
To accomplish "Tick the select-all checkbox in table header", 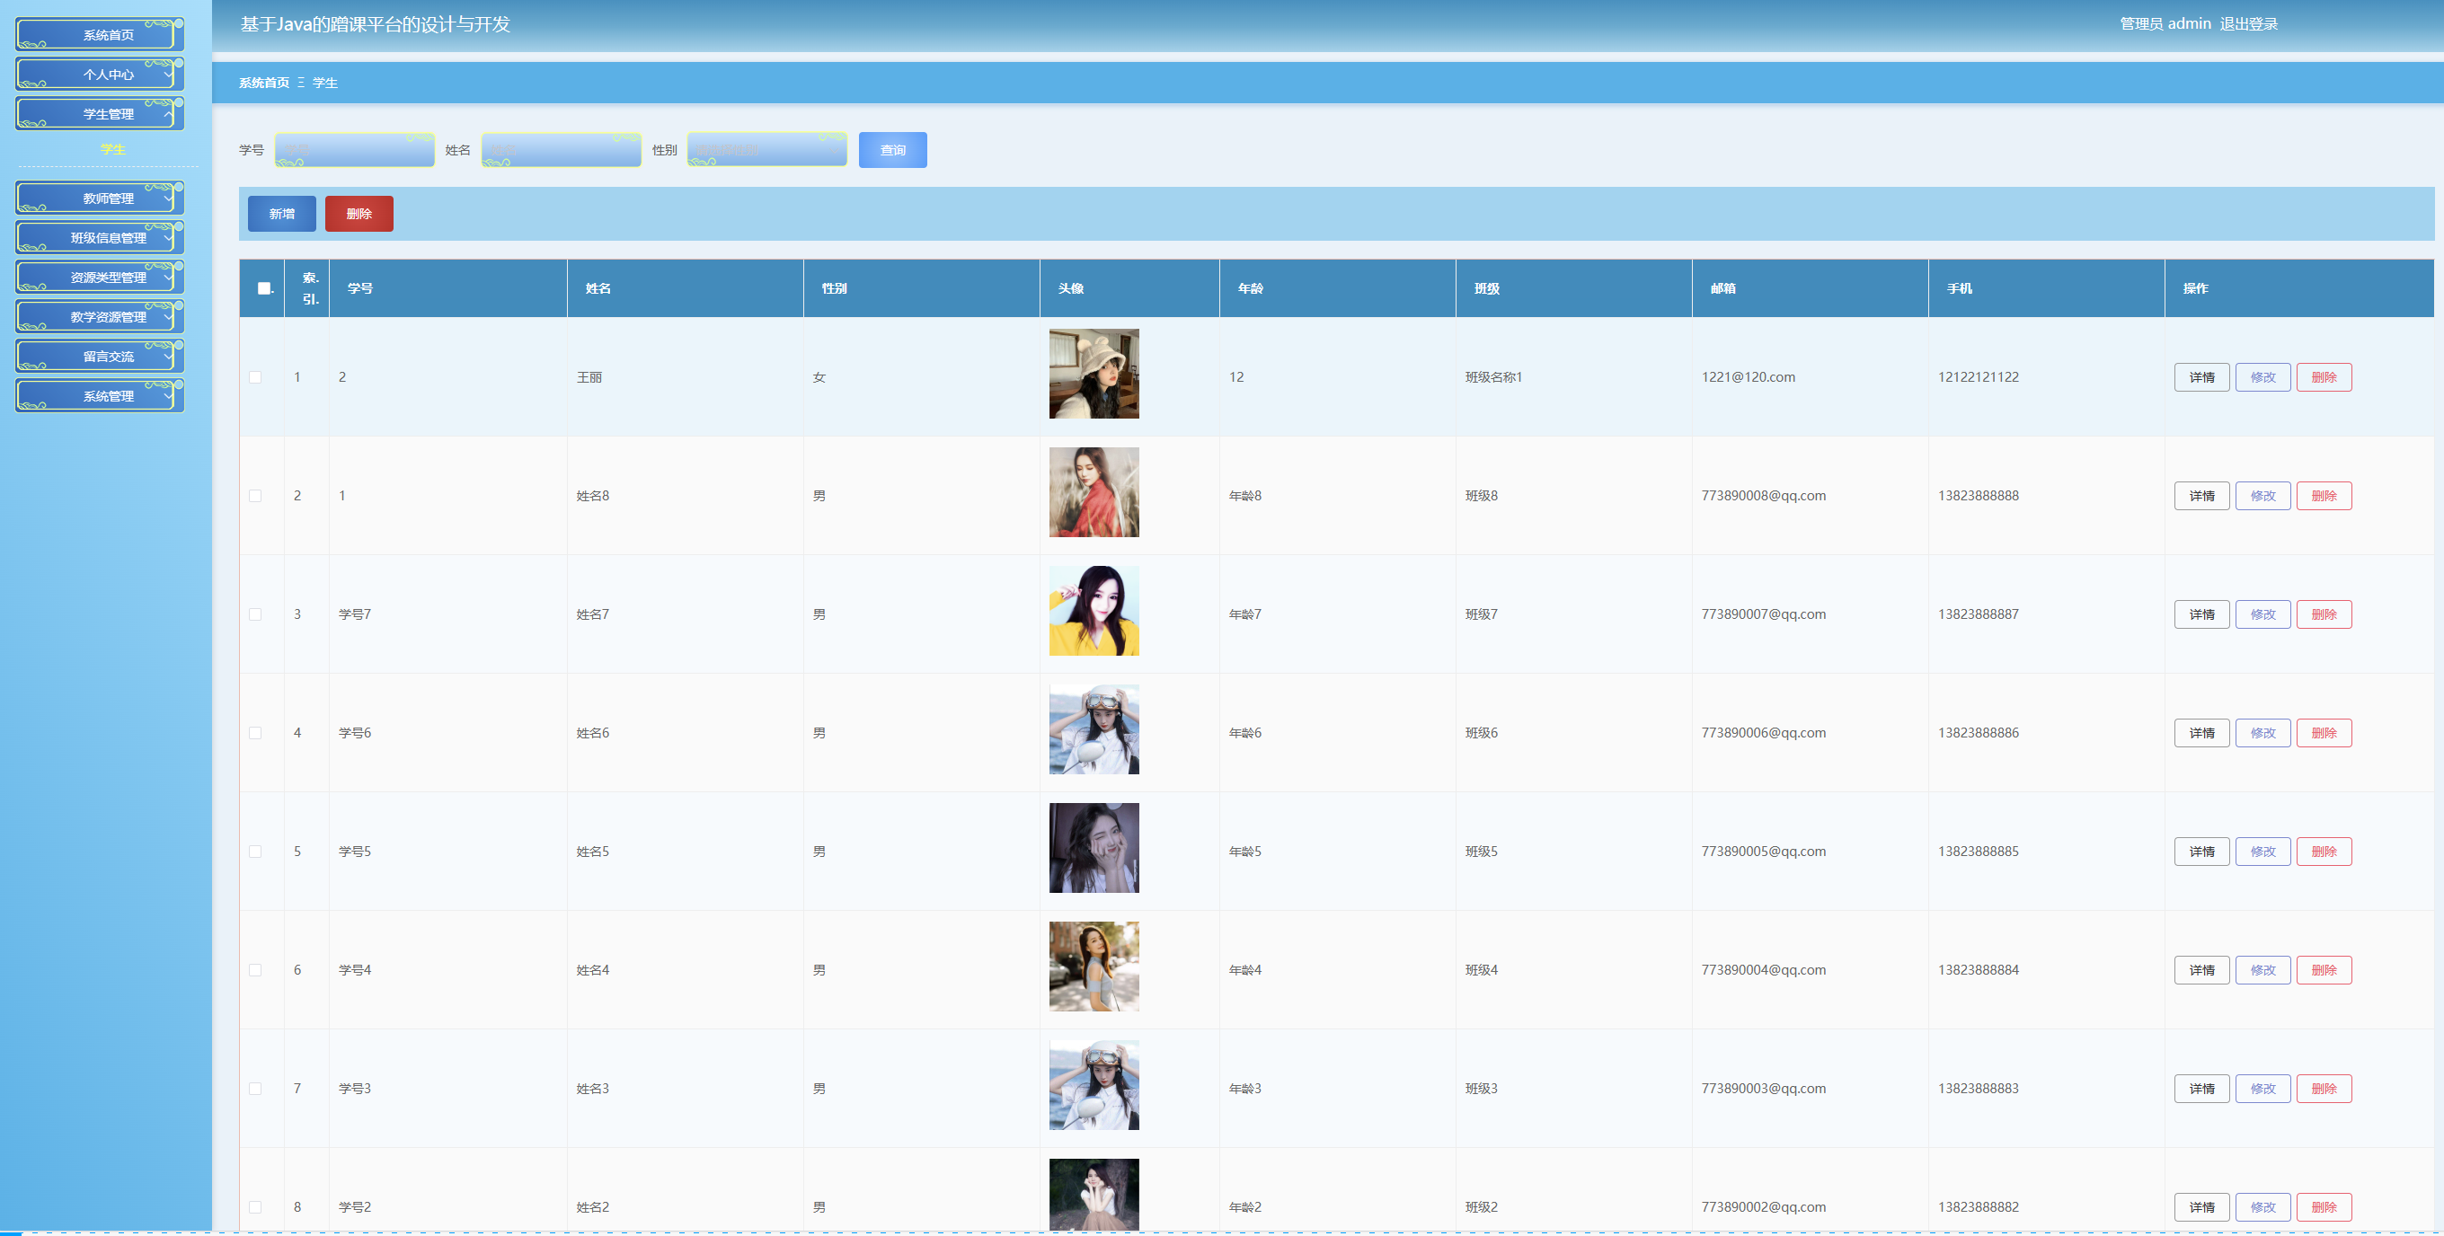I will [x=264, y=288].
